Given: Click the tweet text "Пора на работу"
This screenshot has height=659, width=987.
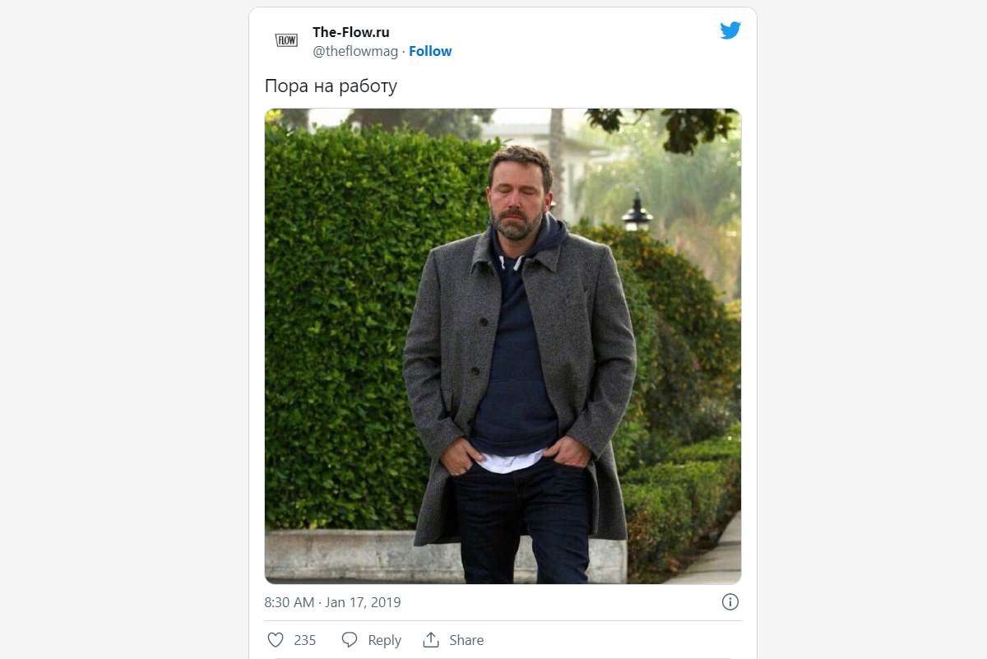Looking at the screenshot, I should tap(331, 86).
